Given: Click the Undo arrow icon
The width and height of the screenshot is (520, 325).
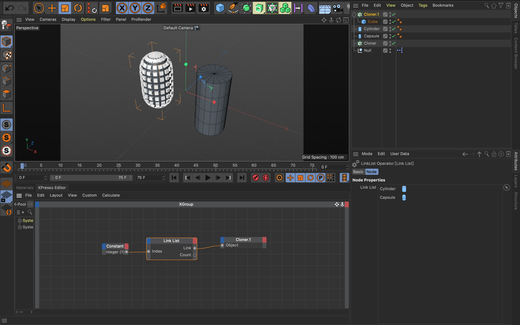Looking at the screenshot, I should pyautogui.click(x=9, y=8).
